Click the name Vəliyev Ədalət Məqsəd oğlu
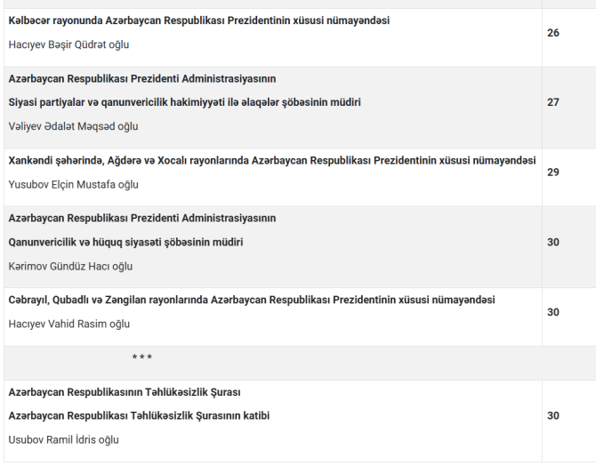Image resolution: width=596 pixels, height=474 pixels. 73,126
